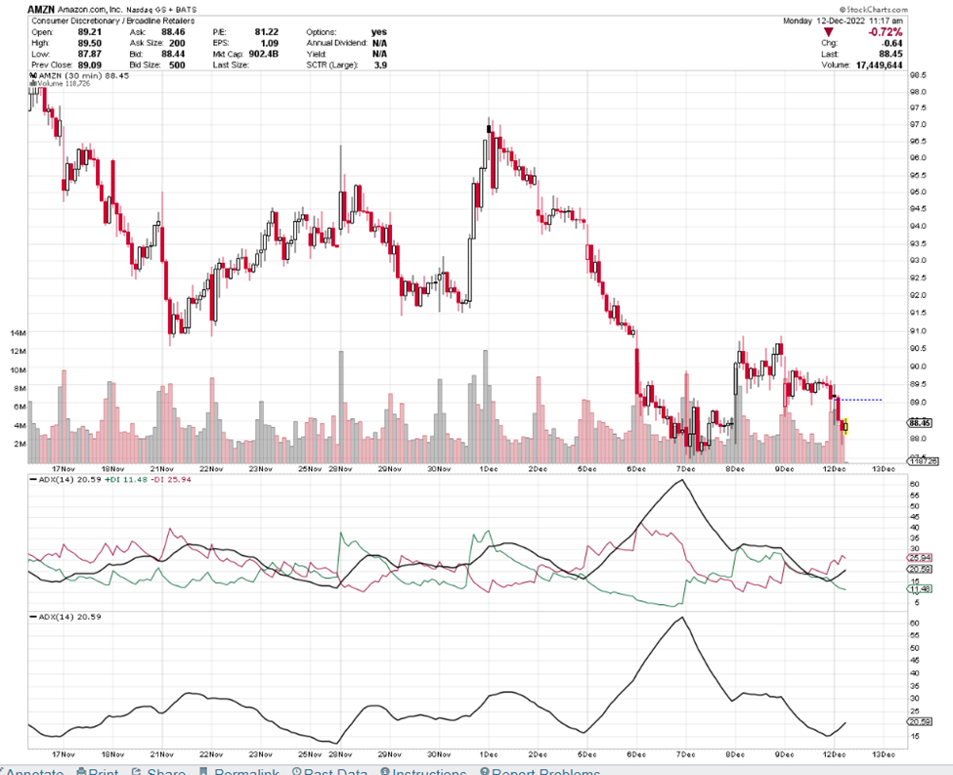Click the candlestick icon before AMZN (30 min)
This screenshot has width=953, height=775.
tap(33, 76)
